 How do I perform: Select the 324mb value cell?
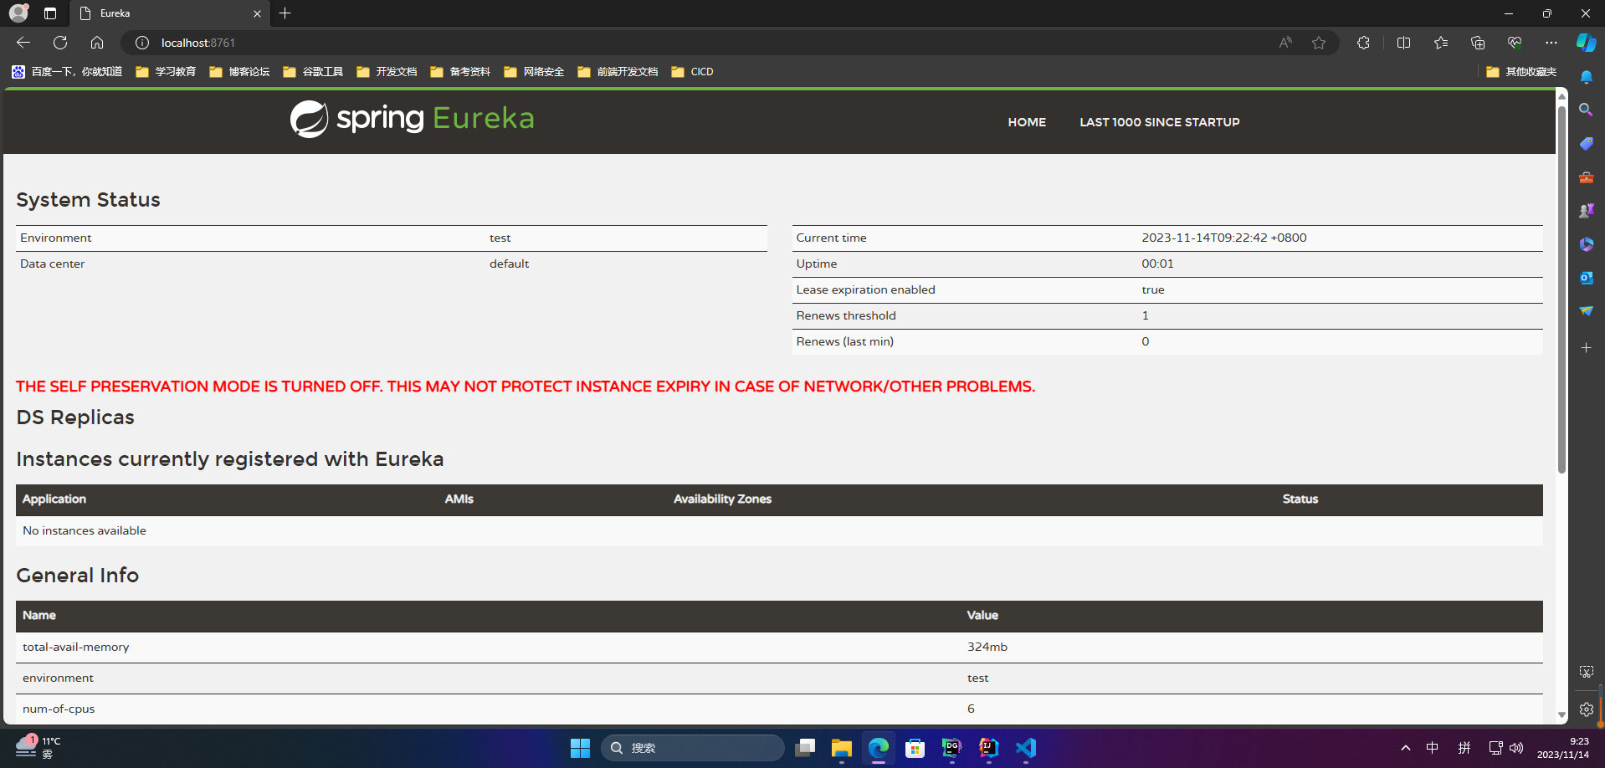pos(987,647)
